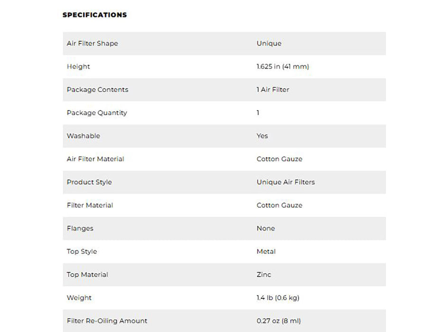Select the Height row label
The image size is (443, 332).
(x=78, y=66)
